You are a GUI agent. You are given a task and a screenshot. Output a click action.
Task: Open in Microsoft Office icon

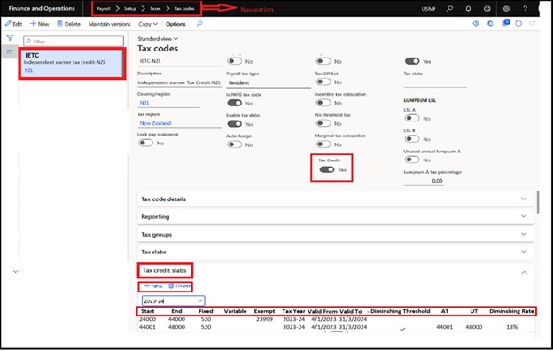point(490,23)
